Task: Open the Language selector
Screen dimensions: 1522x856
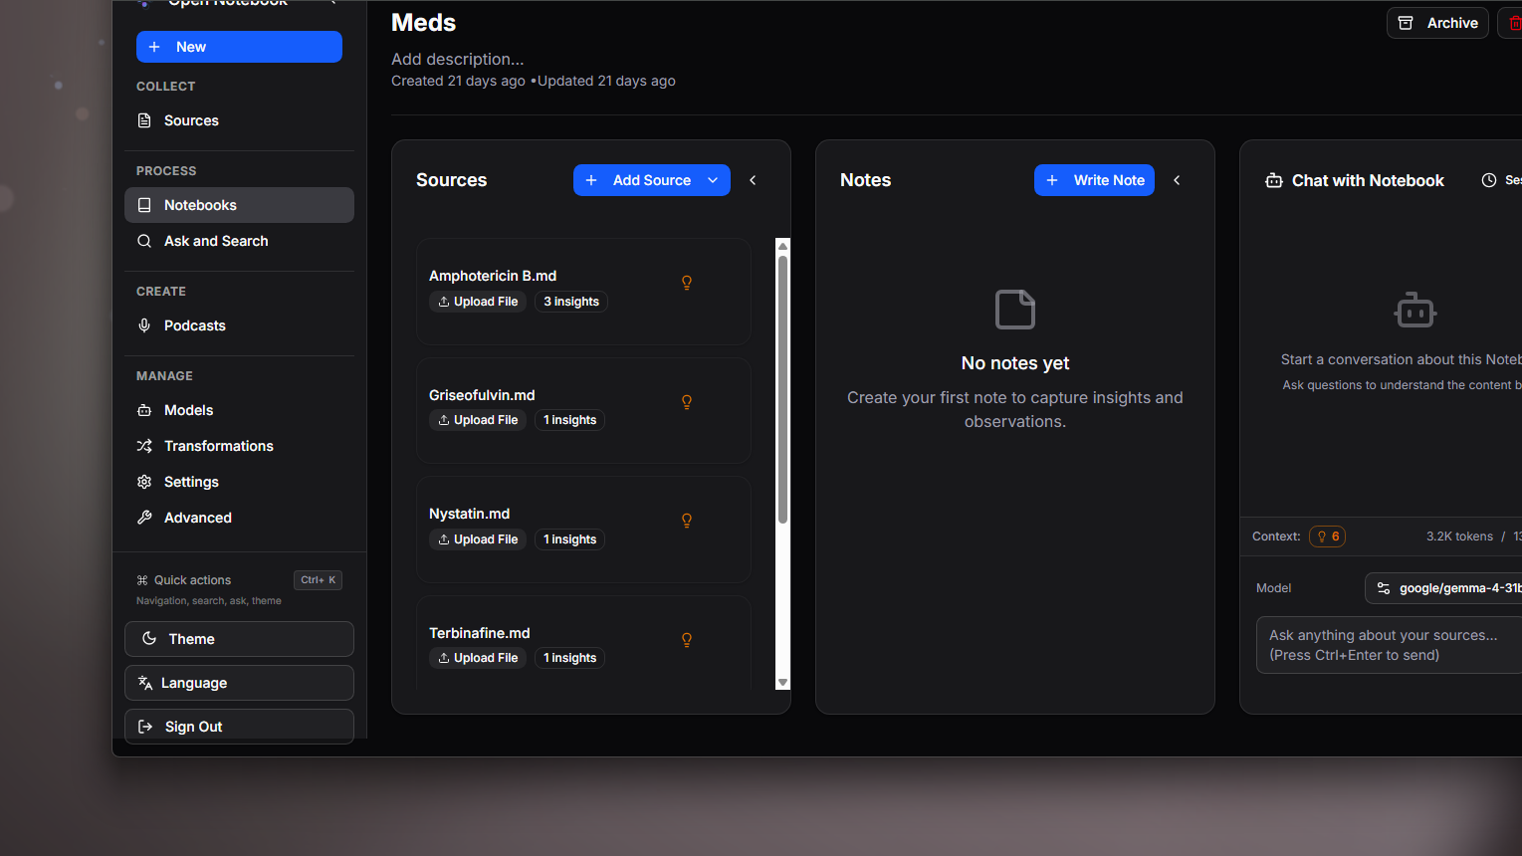Action: 239,683
